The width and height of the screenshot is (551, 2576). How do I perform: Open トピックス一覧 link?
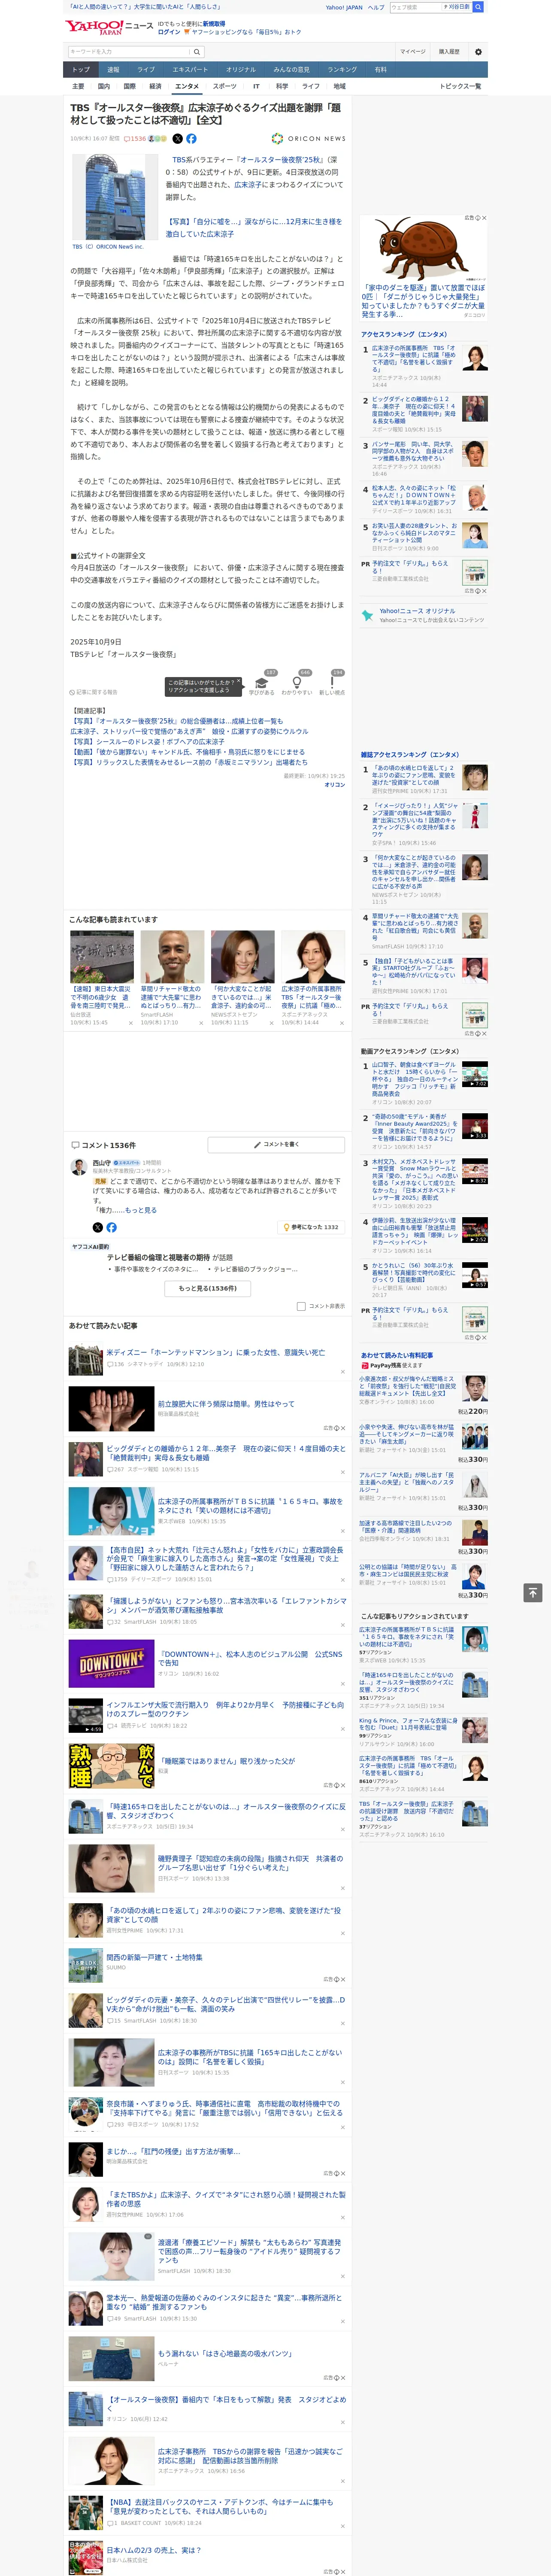[x=460, y=86]
